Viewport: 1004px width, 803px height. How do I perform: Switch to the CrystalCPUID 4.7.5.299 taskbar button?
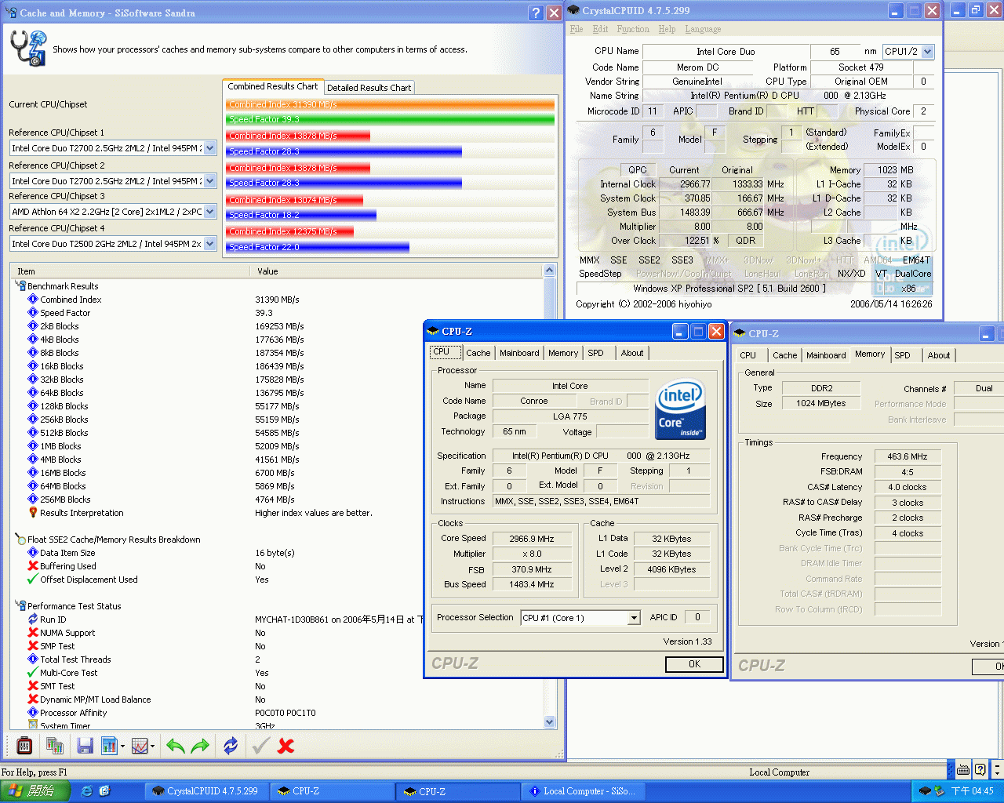(206, 791)
